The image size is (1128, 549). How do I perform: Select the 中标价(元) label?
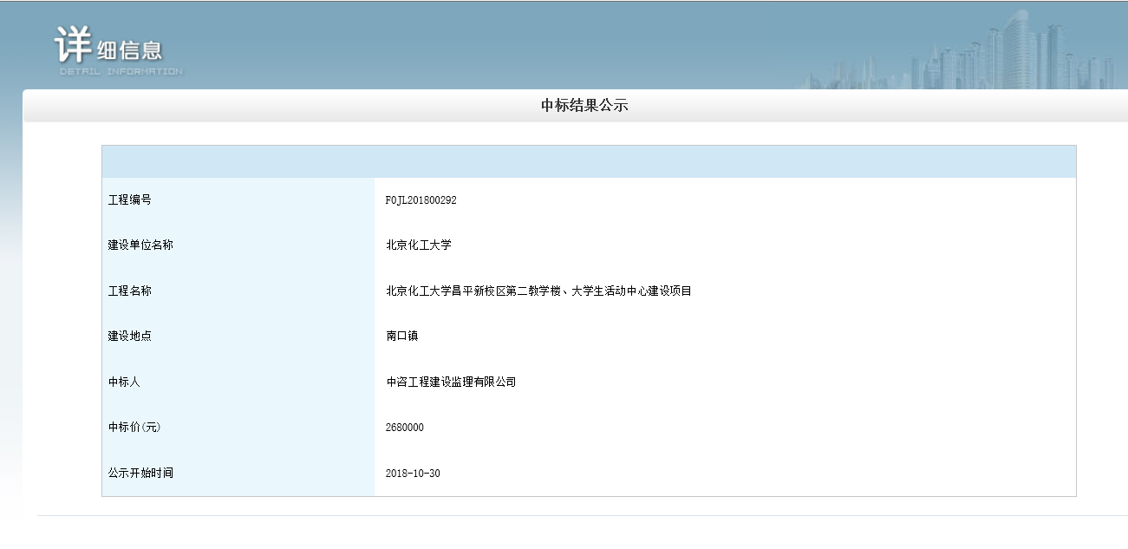tap(134, 428)
